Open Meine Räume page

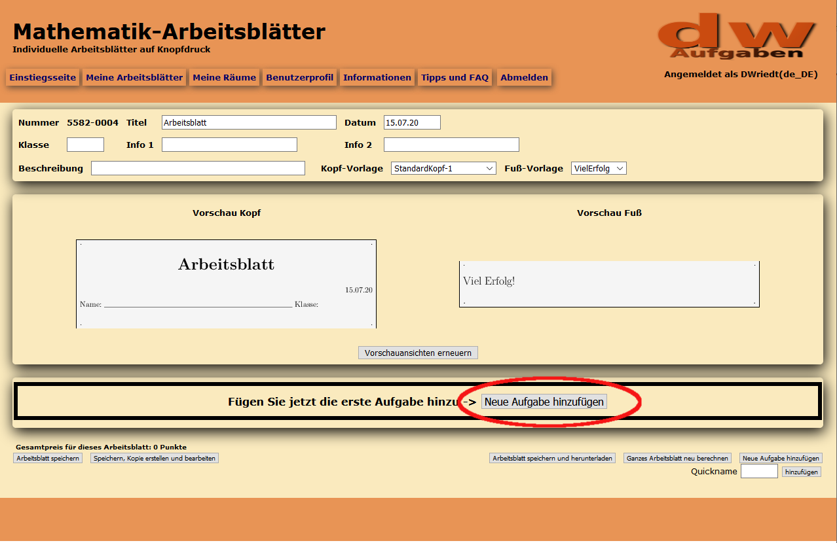pos(225,77)
